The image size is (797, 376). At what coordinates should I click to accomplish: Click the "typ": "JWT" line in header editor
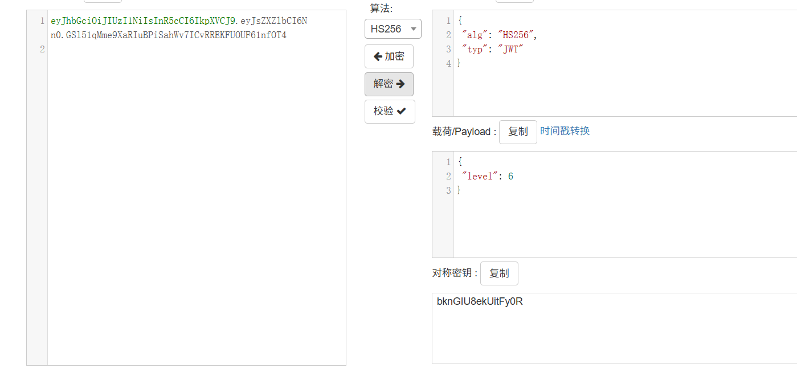coord(492,50)
